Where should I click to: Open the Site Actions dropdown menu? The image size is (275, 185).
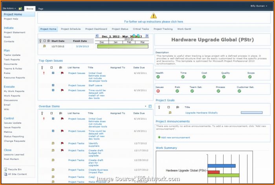pos(9,8)
